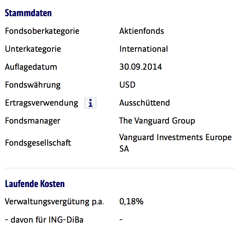Click the davon für ING-DiBa label
The width and height of the screenshot is (239, 233).
tap(44, 220)
